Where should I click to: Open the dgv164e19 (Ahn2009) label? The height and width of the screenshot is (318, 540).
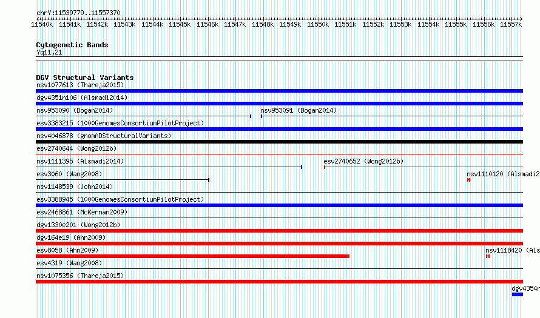coord(71,237)
